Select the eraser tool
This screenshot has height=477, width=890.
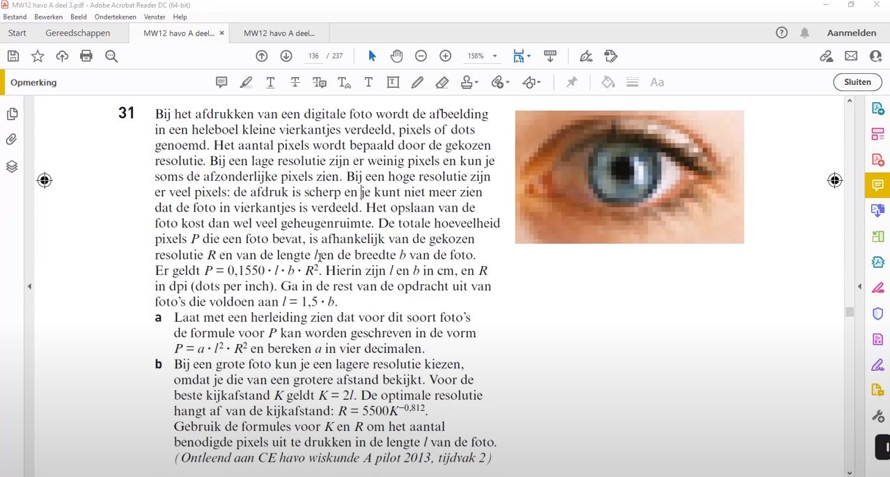[442, 82]
